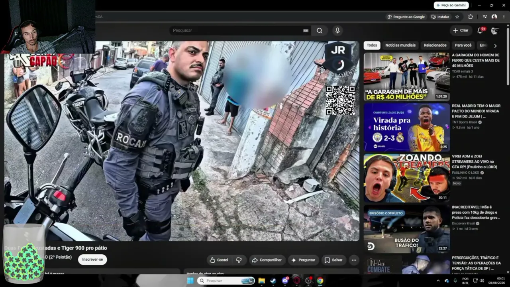The height and width of the screenshot is (287, 510).
Task: Click the Perguntar button
Action: tap(304, 260)
